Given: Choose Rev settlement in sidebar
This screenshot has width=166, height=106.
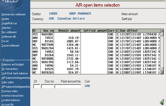Looking at the screenshot, I should (x=9, y=32).
